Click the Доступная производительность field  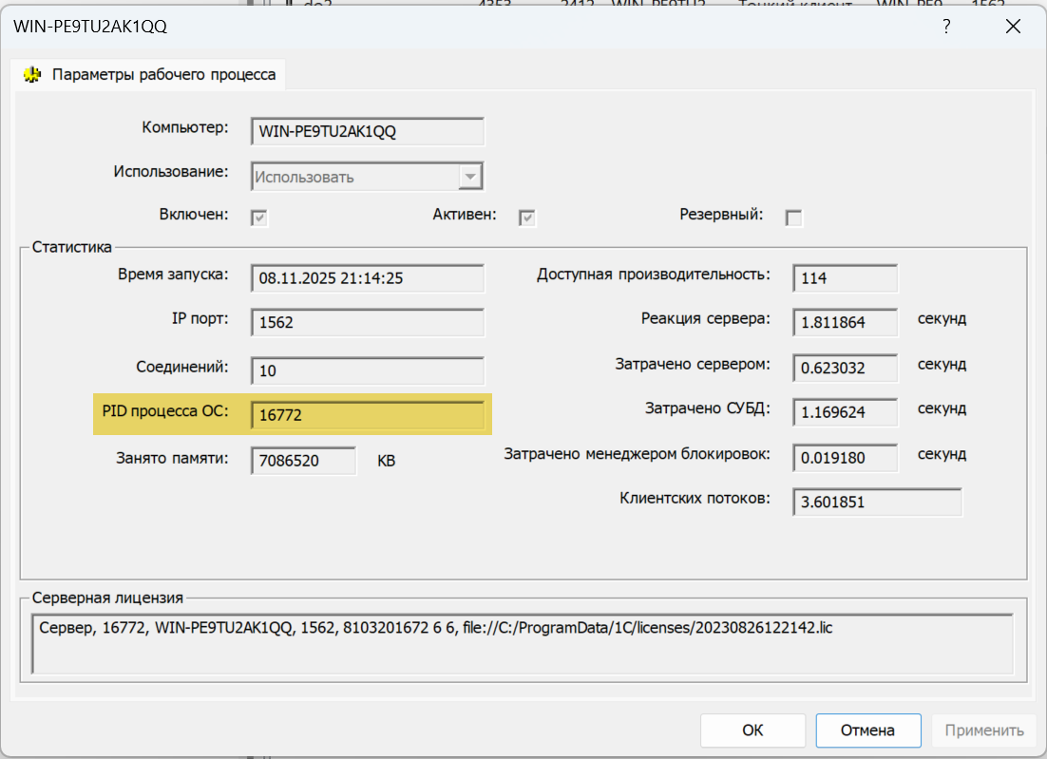845,278
